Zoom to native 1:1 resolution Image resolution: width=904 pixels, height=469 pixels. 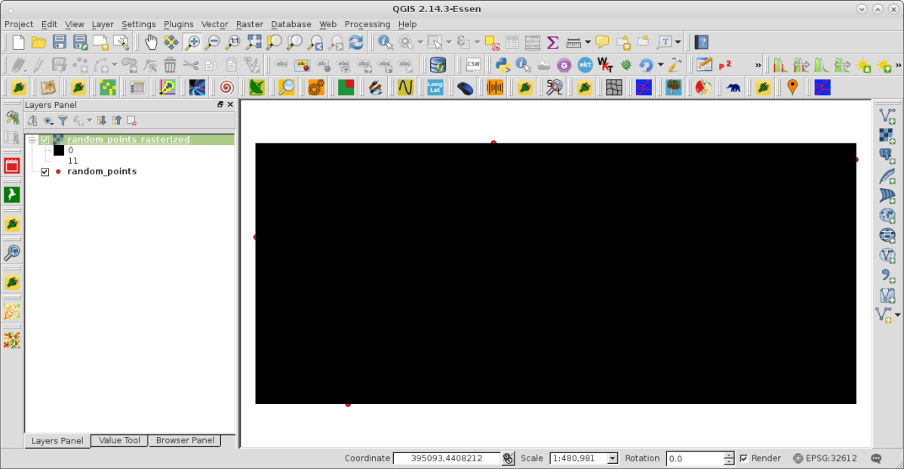coord(233,42)
